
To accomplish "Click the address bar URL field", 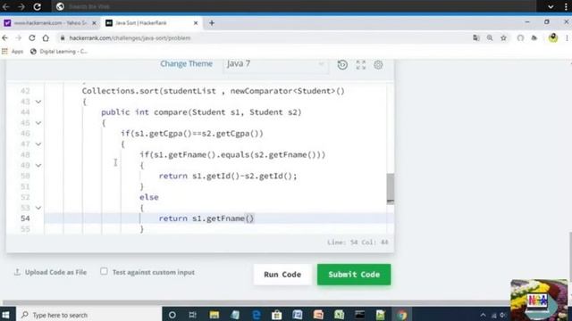I will [263, 37].
